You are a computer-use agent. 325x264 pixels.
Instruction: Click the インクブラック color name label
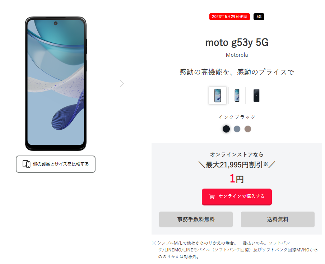click(237, 117)
